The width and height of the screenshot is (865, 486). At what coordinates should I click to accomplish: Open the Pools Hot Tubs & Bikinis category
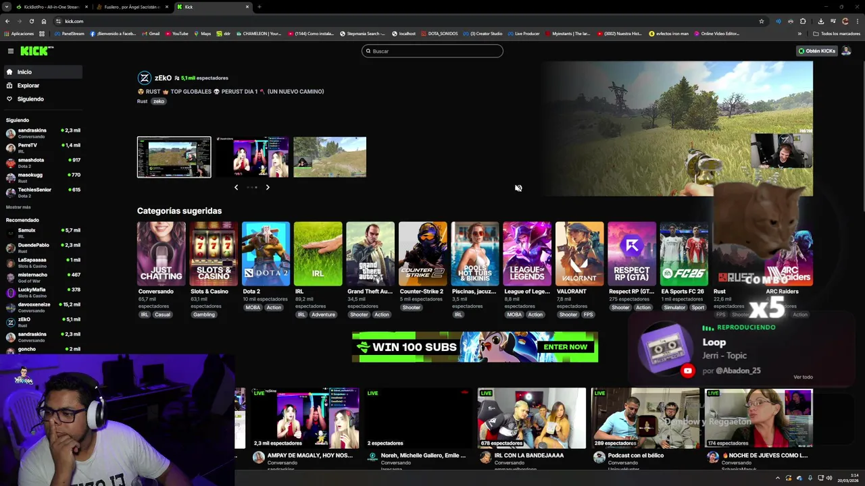click(475, 254)
